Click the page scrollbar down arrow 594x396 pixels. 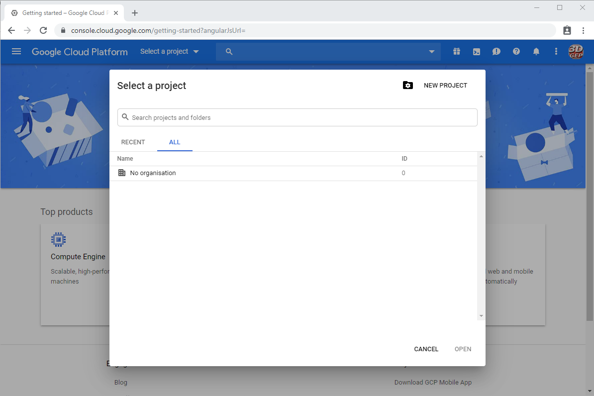click(x=590, y=391)
